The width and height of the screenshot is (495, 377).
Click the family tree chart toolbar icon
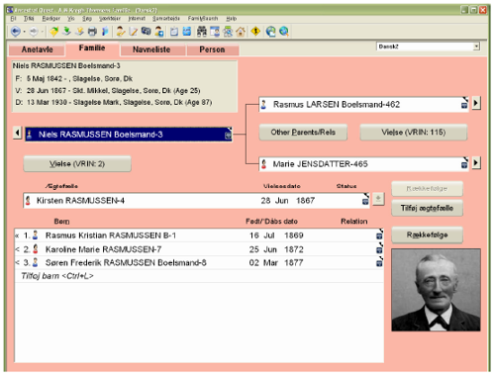pyautogui.click(x=228, y=32)
